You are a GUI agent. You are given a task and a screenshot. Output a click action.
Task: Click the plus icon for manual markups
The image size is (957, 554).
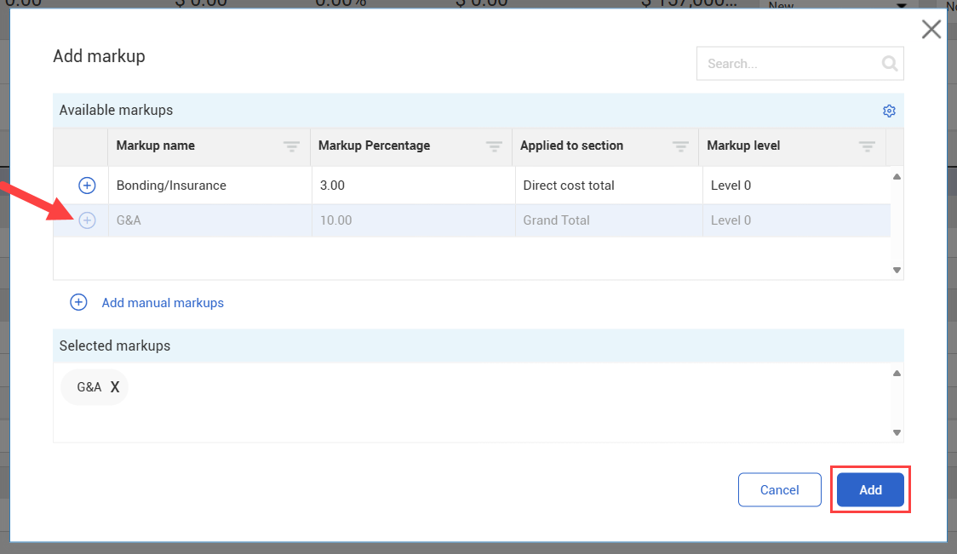point(78,303)
